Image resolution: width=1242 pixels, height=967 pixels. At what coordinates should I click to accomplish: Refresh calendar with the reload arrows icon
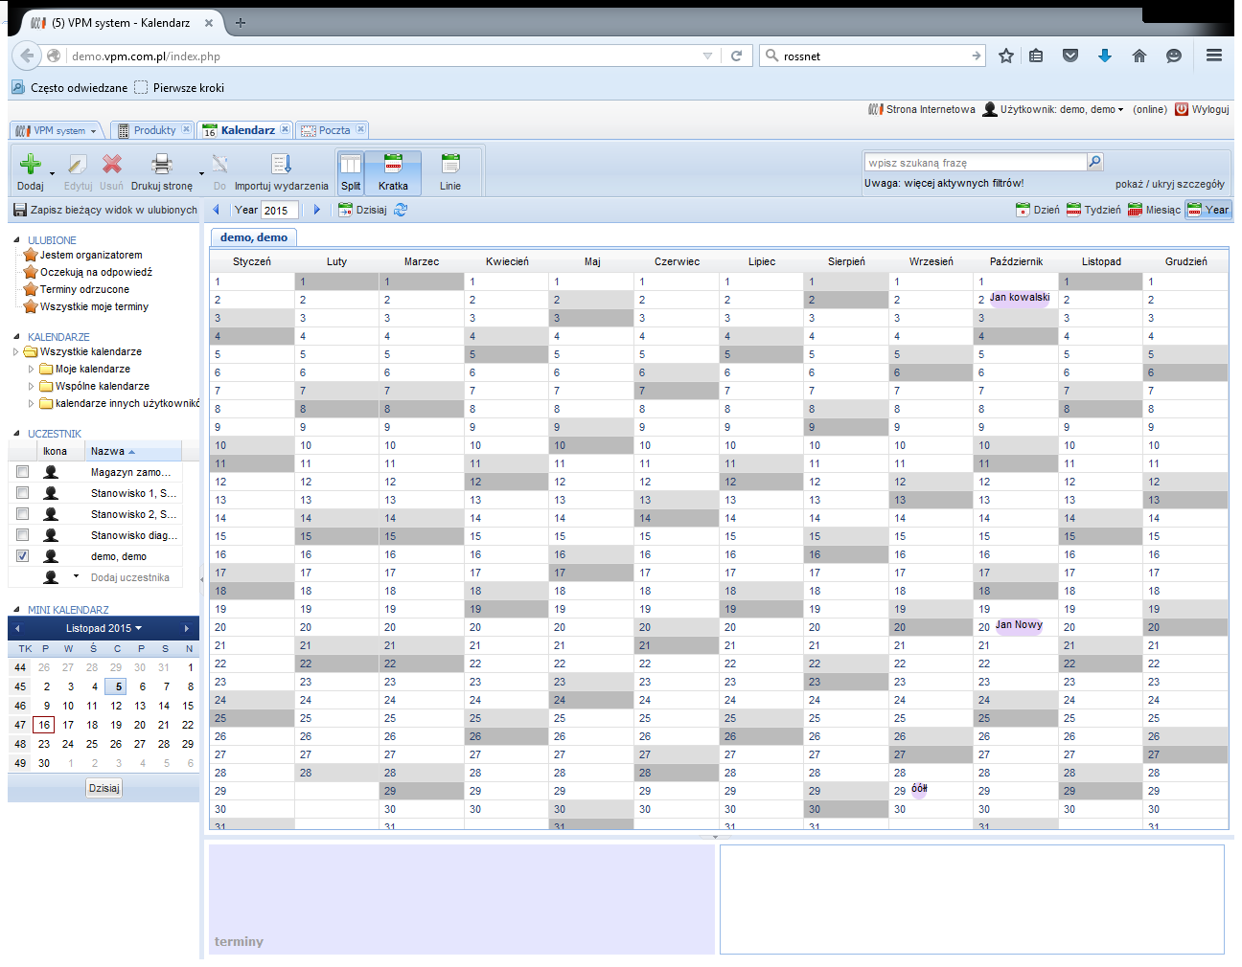[401, 210]
